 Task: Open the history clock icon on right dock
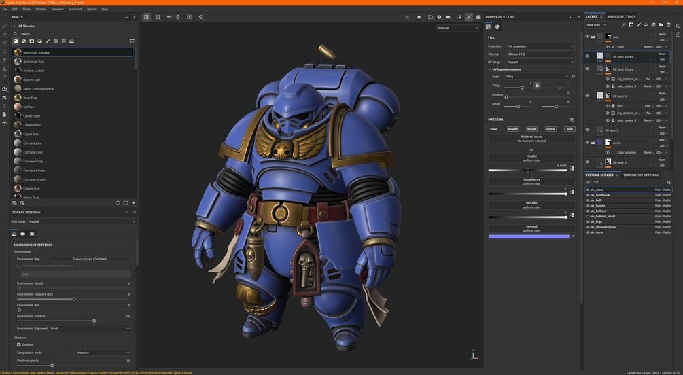click(678, 26)
